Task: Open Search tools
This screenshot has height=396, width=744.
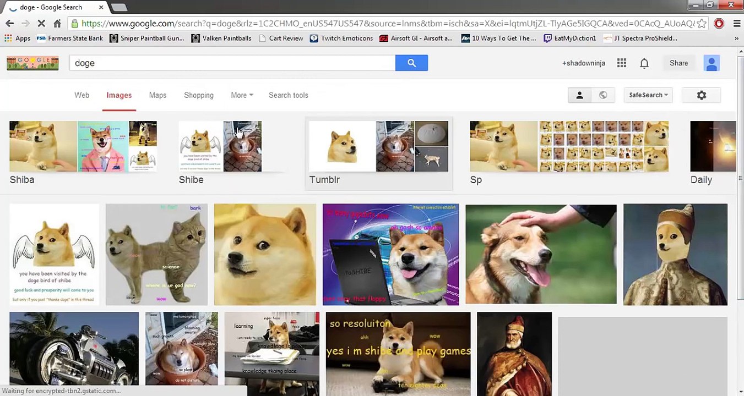Action: pyautogui.click(x=289, y=95)
